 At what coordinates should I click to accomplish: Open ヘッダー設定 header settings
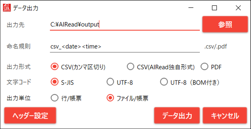30,115
